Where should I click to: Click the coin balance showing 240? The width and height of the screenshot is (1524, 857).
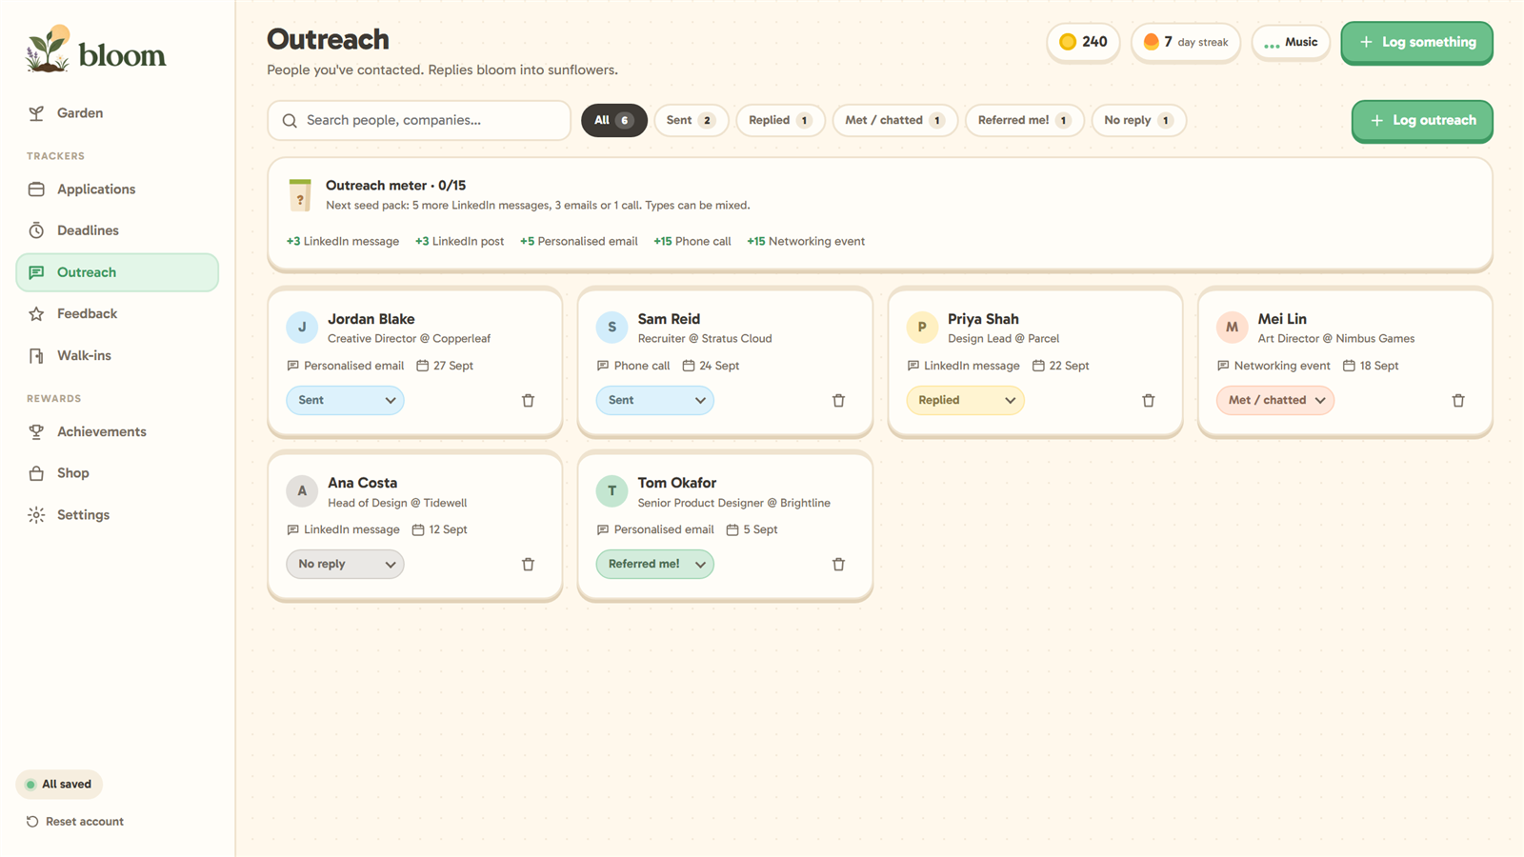(1083, 42)
